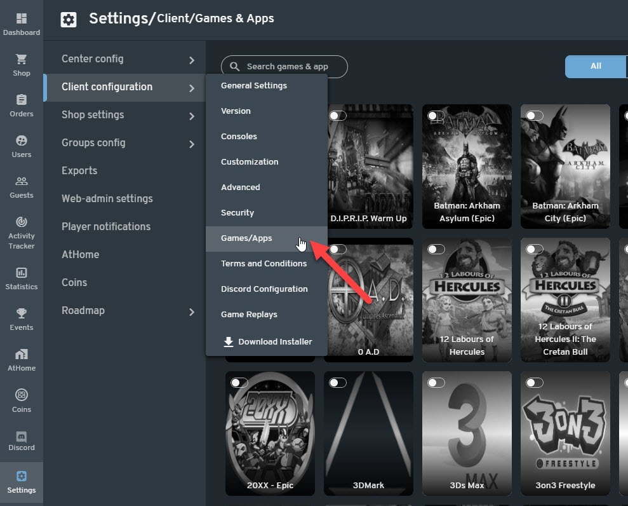Click the All filter button

click(596, 67)
